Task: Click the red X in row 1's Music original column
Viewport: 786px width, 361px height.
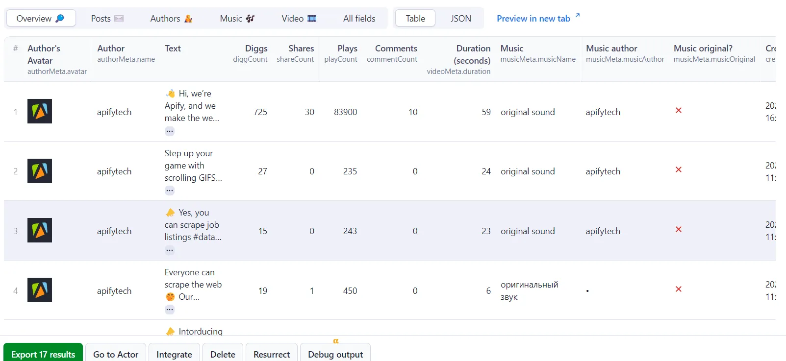Action: click(679, 110)
